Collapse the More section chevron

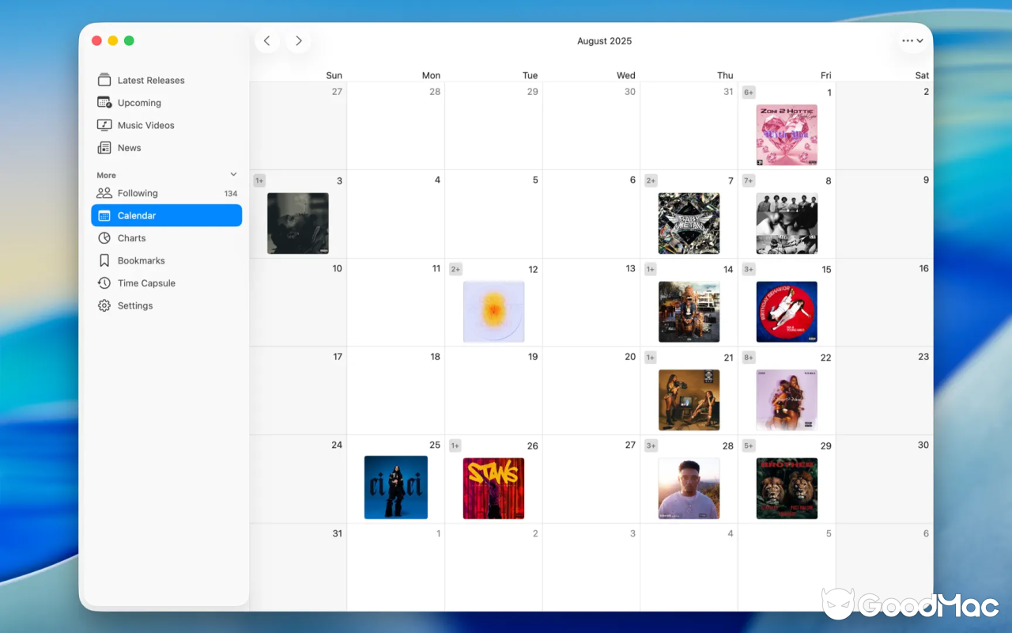click(233, 175)
